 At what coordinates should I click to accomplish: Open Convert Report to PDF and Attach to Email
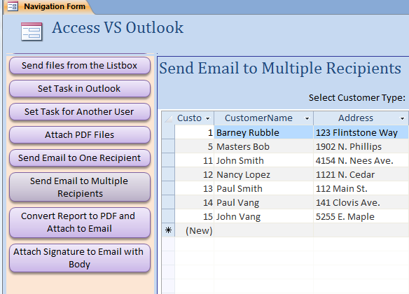click(x=80, y=223)
